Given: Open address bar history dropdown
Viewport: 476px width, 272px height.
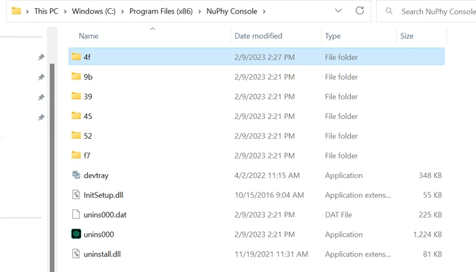Looking at the screenshot, I should pyautogui.click(x=339, y=11).
